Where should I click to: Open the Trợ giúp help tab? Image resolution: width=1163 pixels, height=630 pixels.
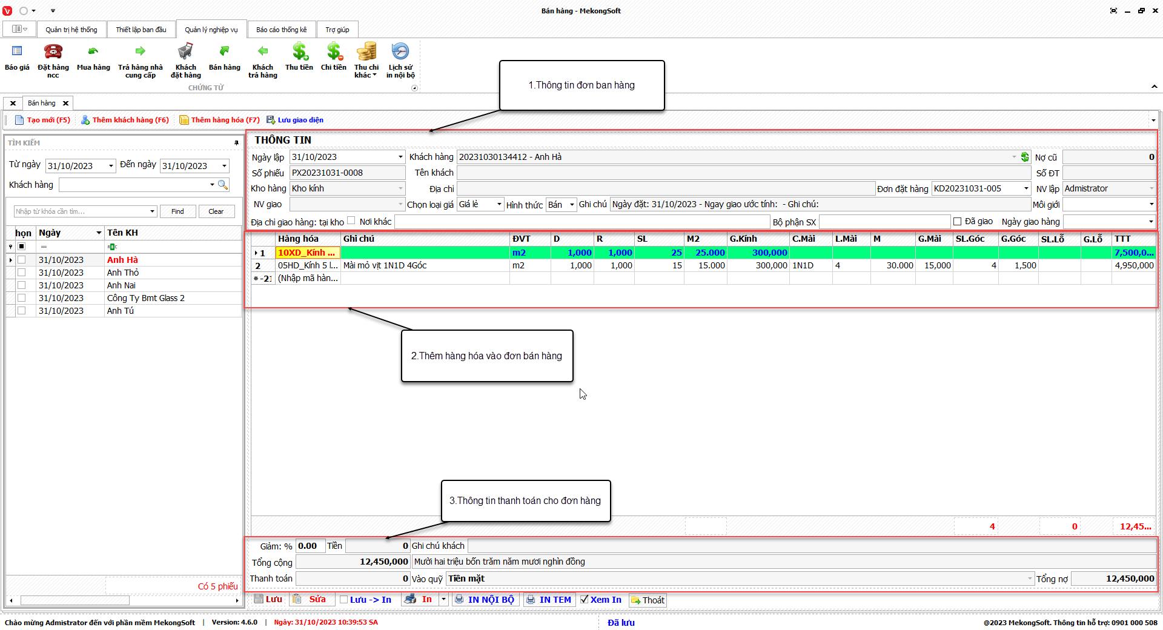pyautogui.click(x=337, y=30)
